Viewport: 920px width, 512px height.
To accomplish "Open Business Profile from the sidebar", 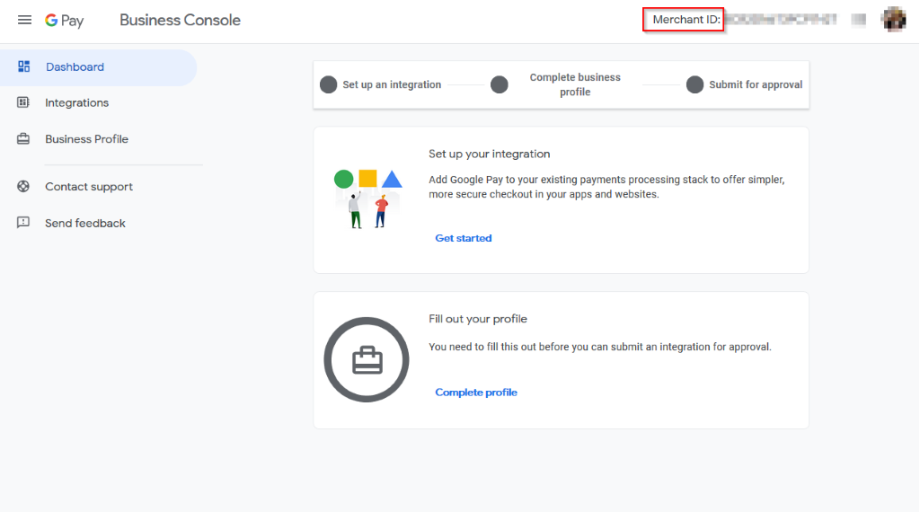I will (87, 139).
